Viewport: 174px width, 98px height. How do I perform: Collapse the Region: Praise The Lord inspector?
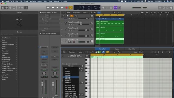click(41, 13)
